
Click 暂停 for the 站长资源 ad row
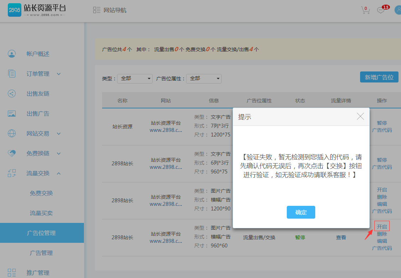(x=382, y=123)
